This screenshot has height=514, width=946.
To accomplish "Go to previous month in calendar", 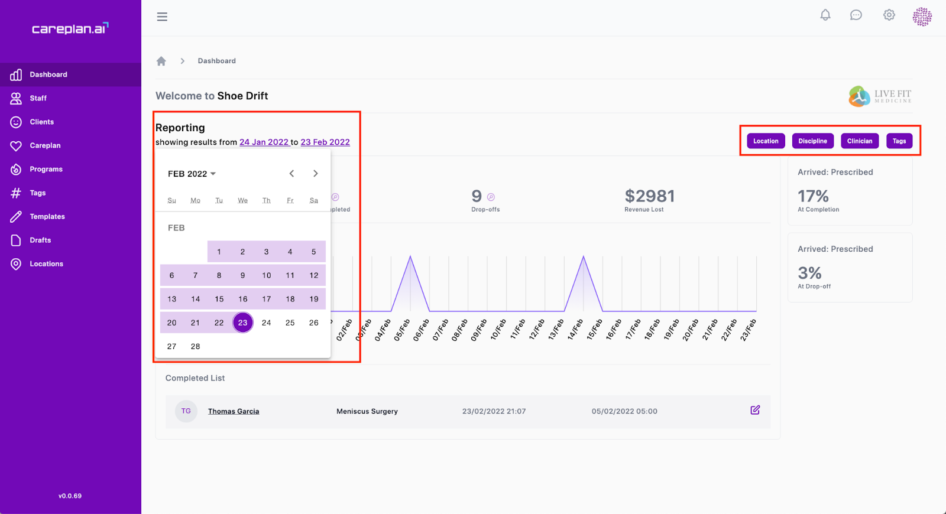I will click(x=291, y=173).
